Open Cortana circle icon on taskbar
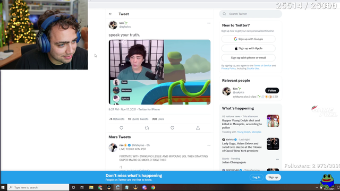 tap(73, 187)
